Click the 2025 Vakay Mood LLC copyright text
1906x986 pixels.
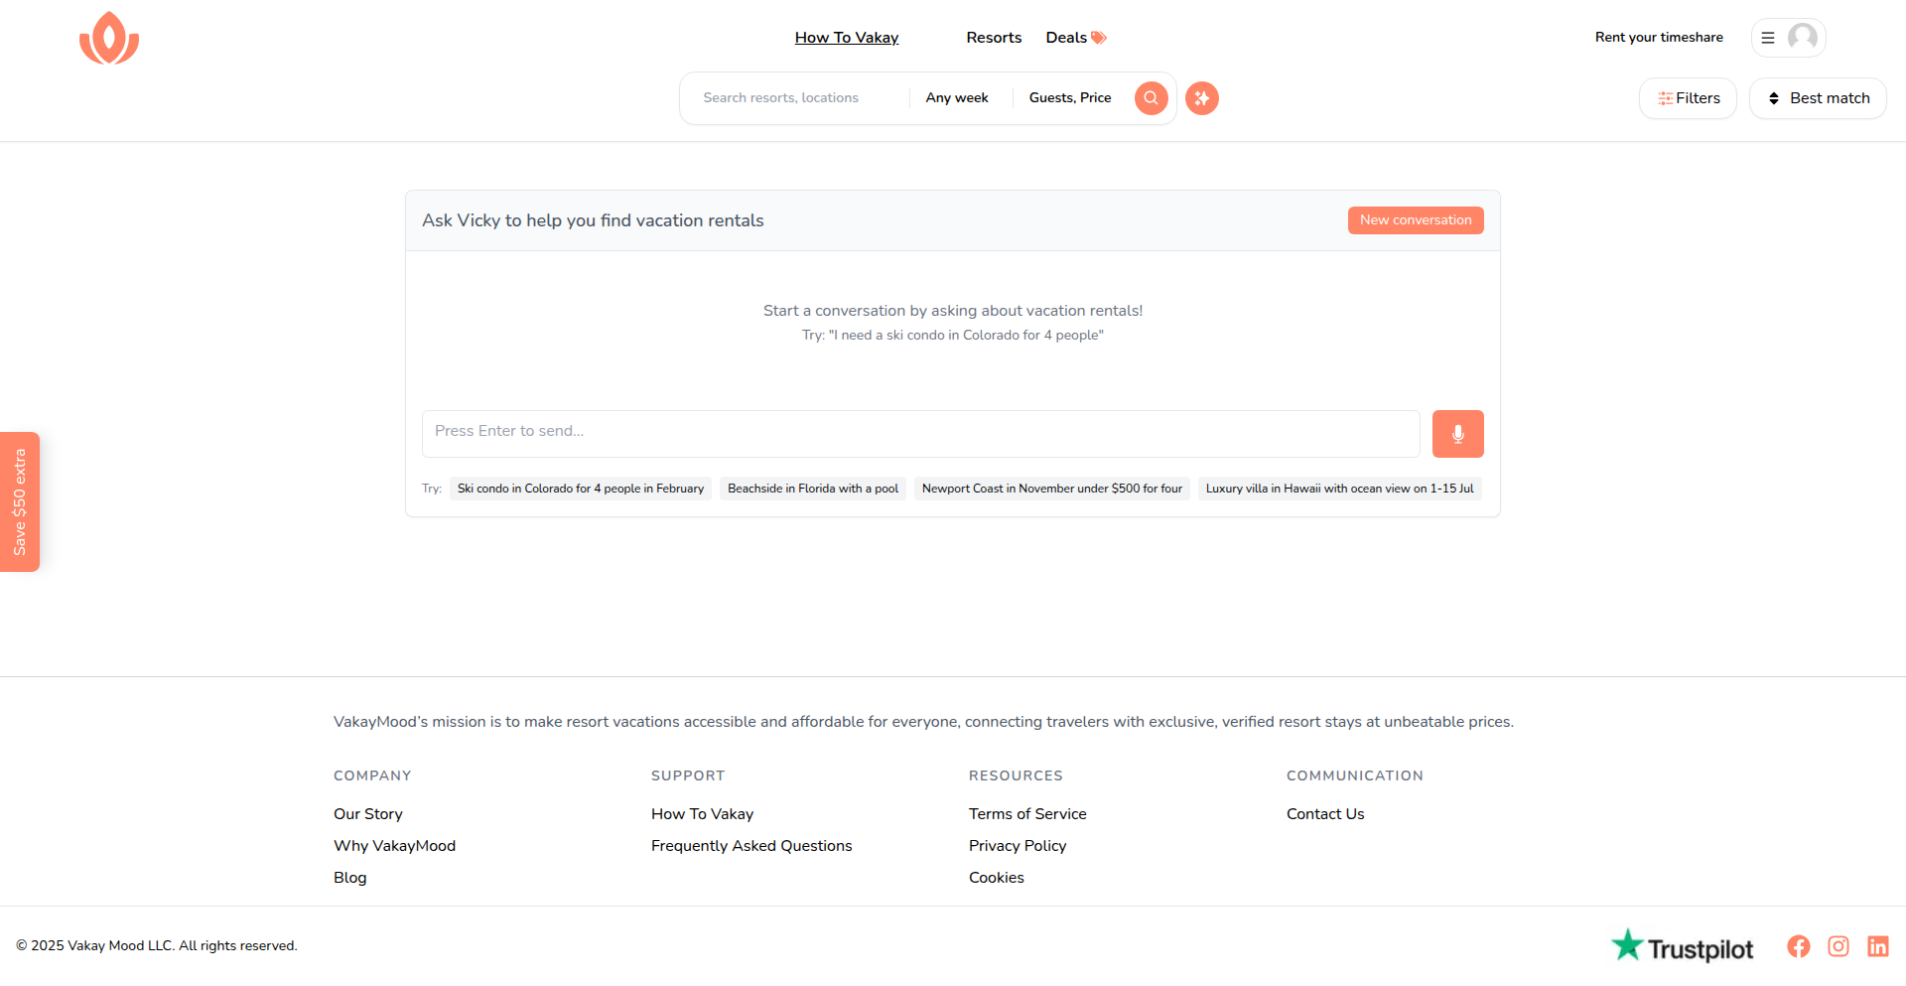pos(157,946)
